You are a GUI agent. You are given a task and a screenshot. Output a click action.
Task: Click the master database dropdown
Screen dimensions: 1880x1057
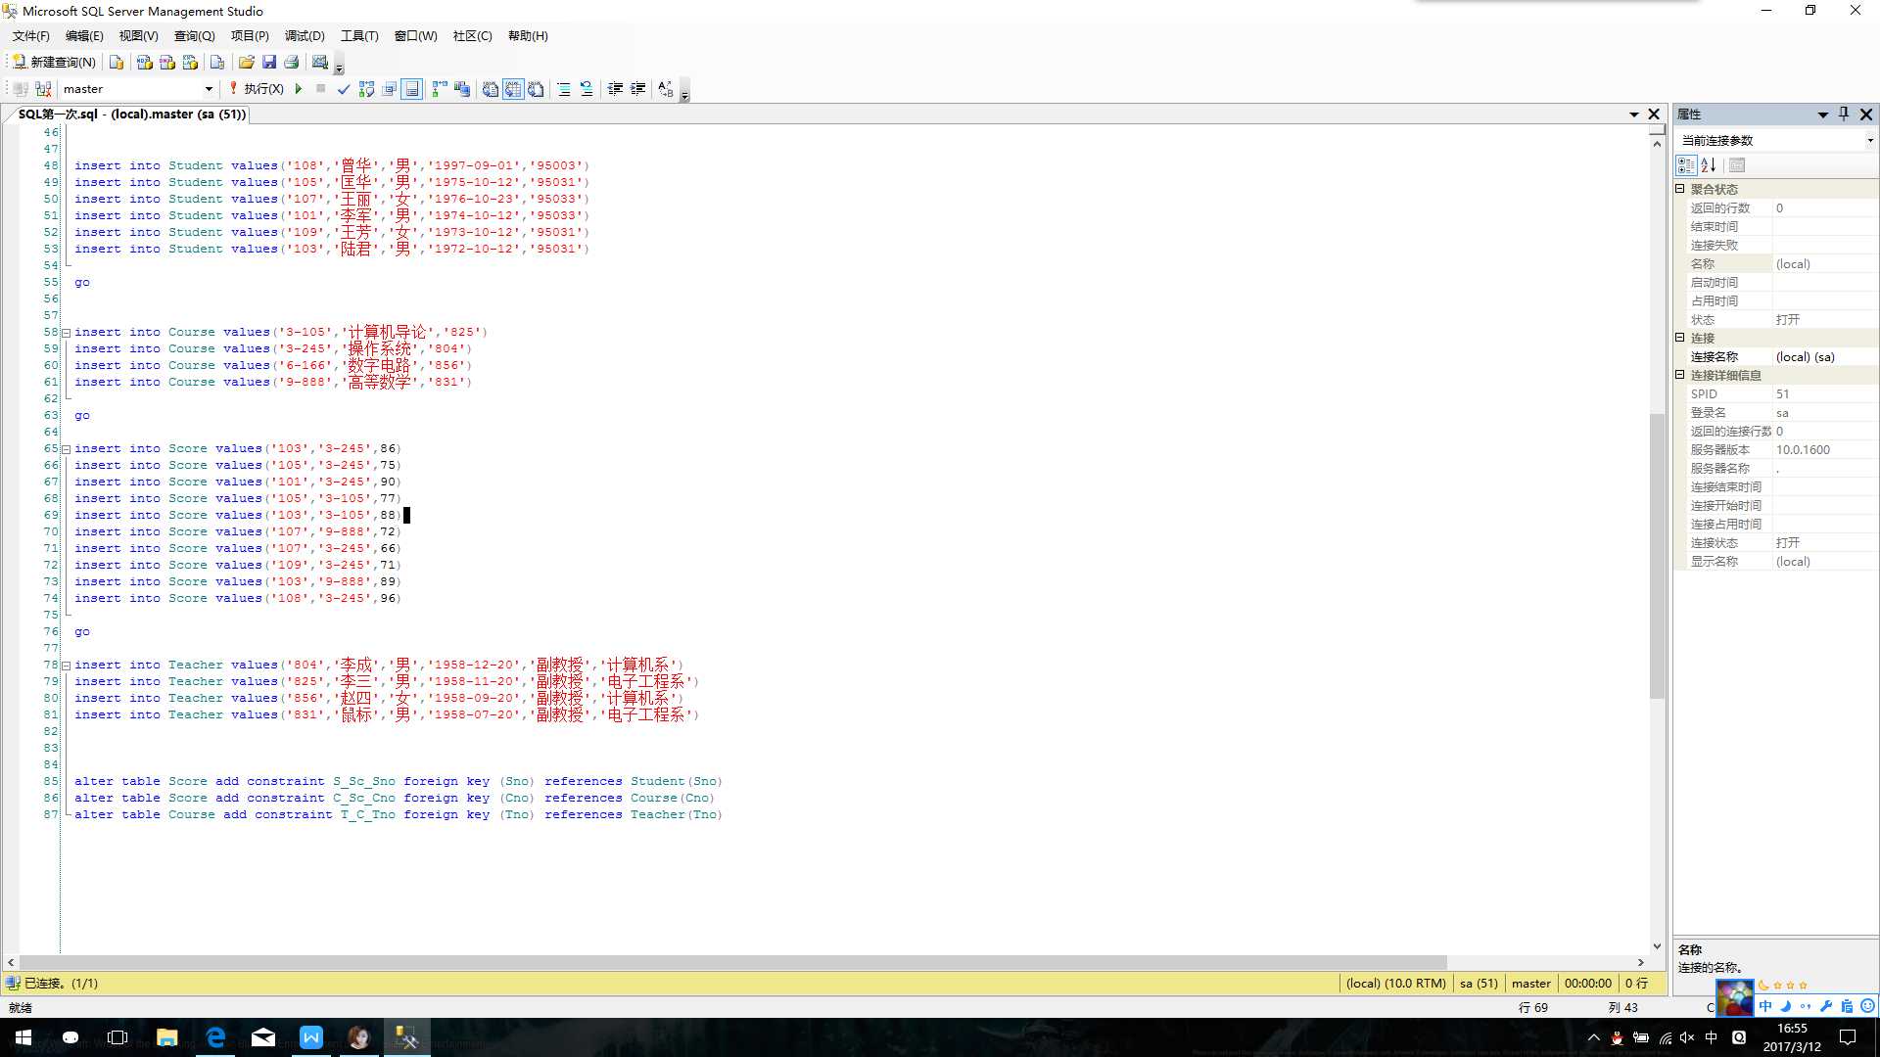133,88
